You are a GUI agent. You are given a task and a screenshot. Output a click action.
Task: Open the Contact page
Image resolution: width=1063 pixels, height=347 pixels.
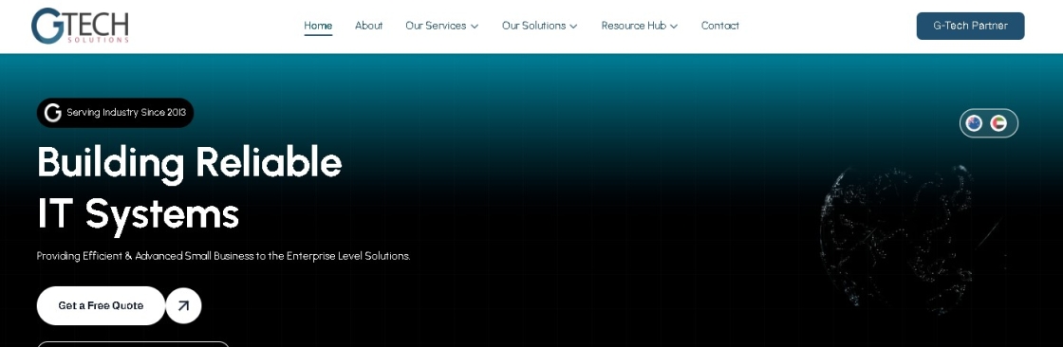click(720, 26)
